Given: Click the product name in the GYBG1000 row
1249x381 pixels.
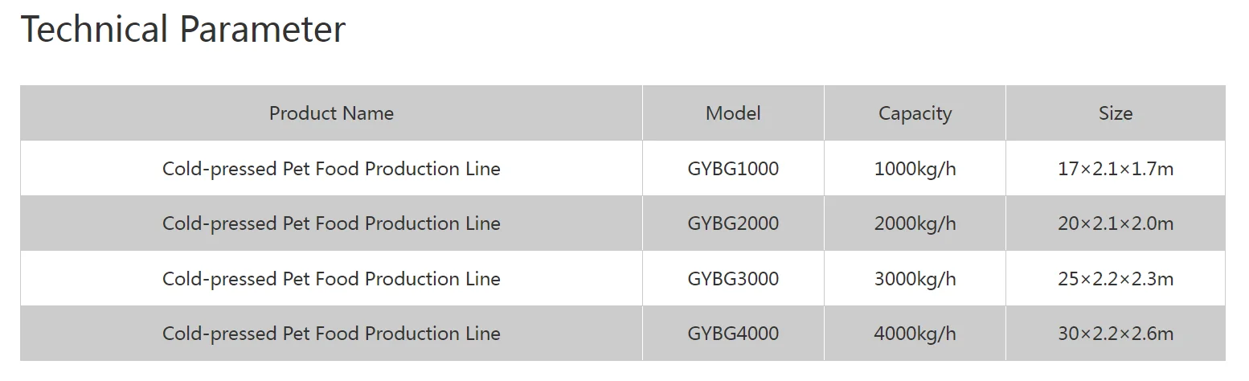Looking at the screenshot, I should pos(331,169).
